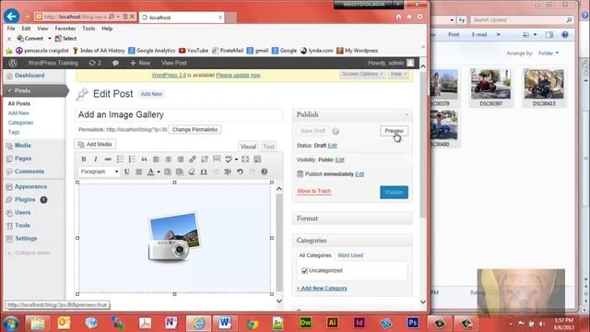Center the text alignment
The width and height of the screenshot is (590, 332).
(x=168, y=160)
